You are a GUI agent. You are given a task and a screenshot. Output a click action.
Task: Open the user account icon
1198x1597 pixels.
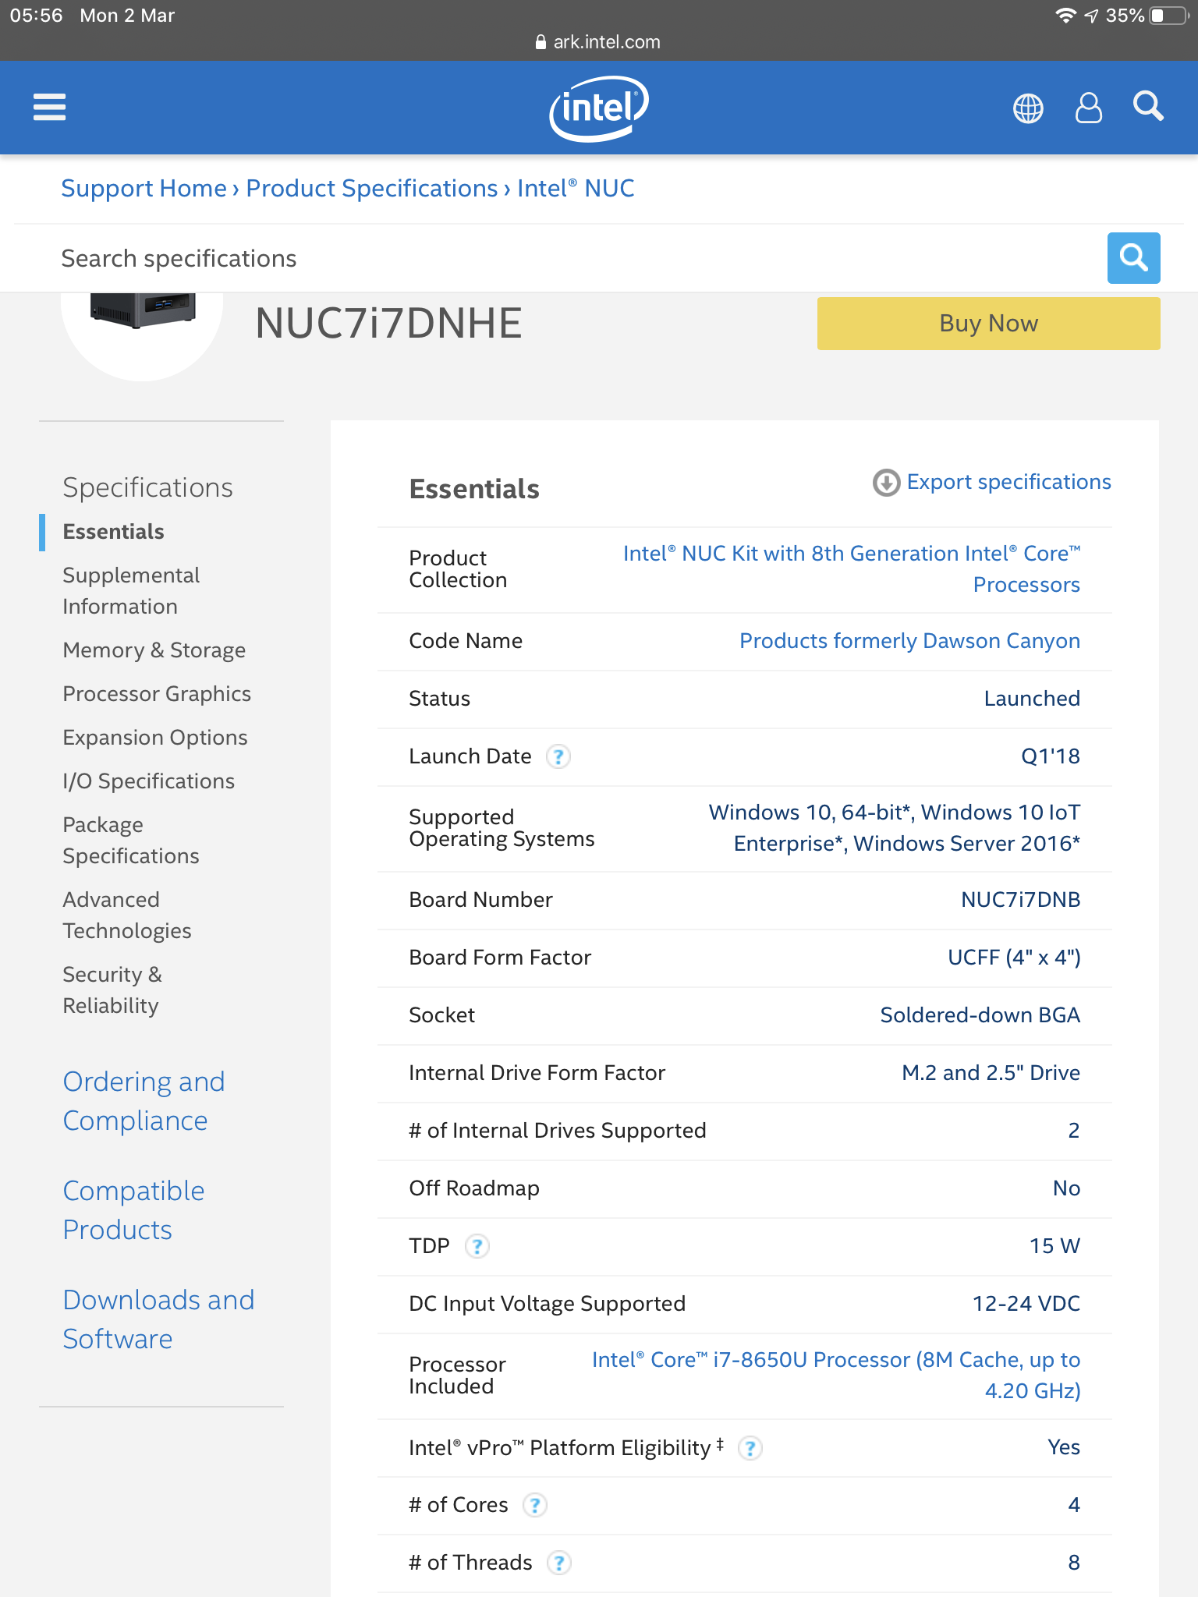coord(1089,108)
